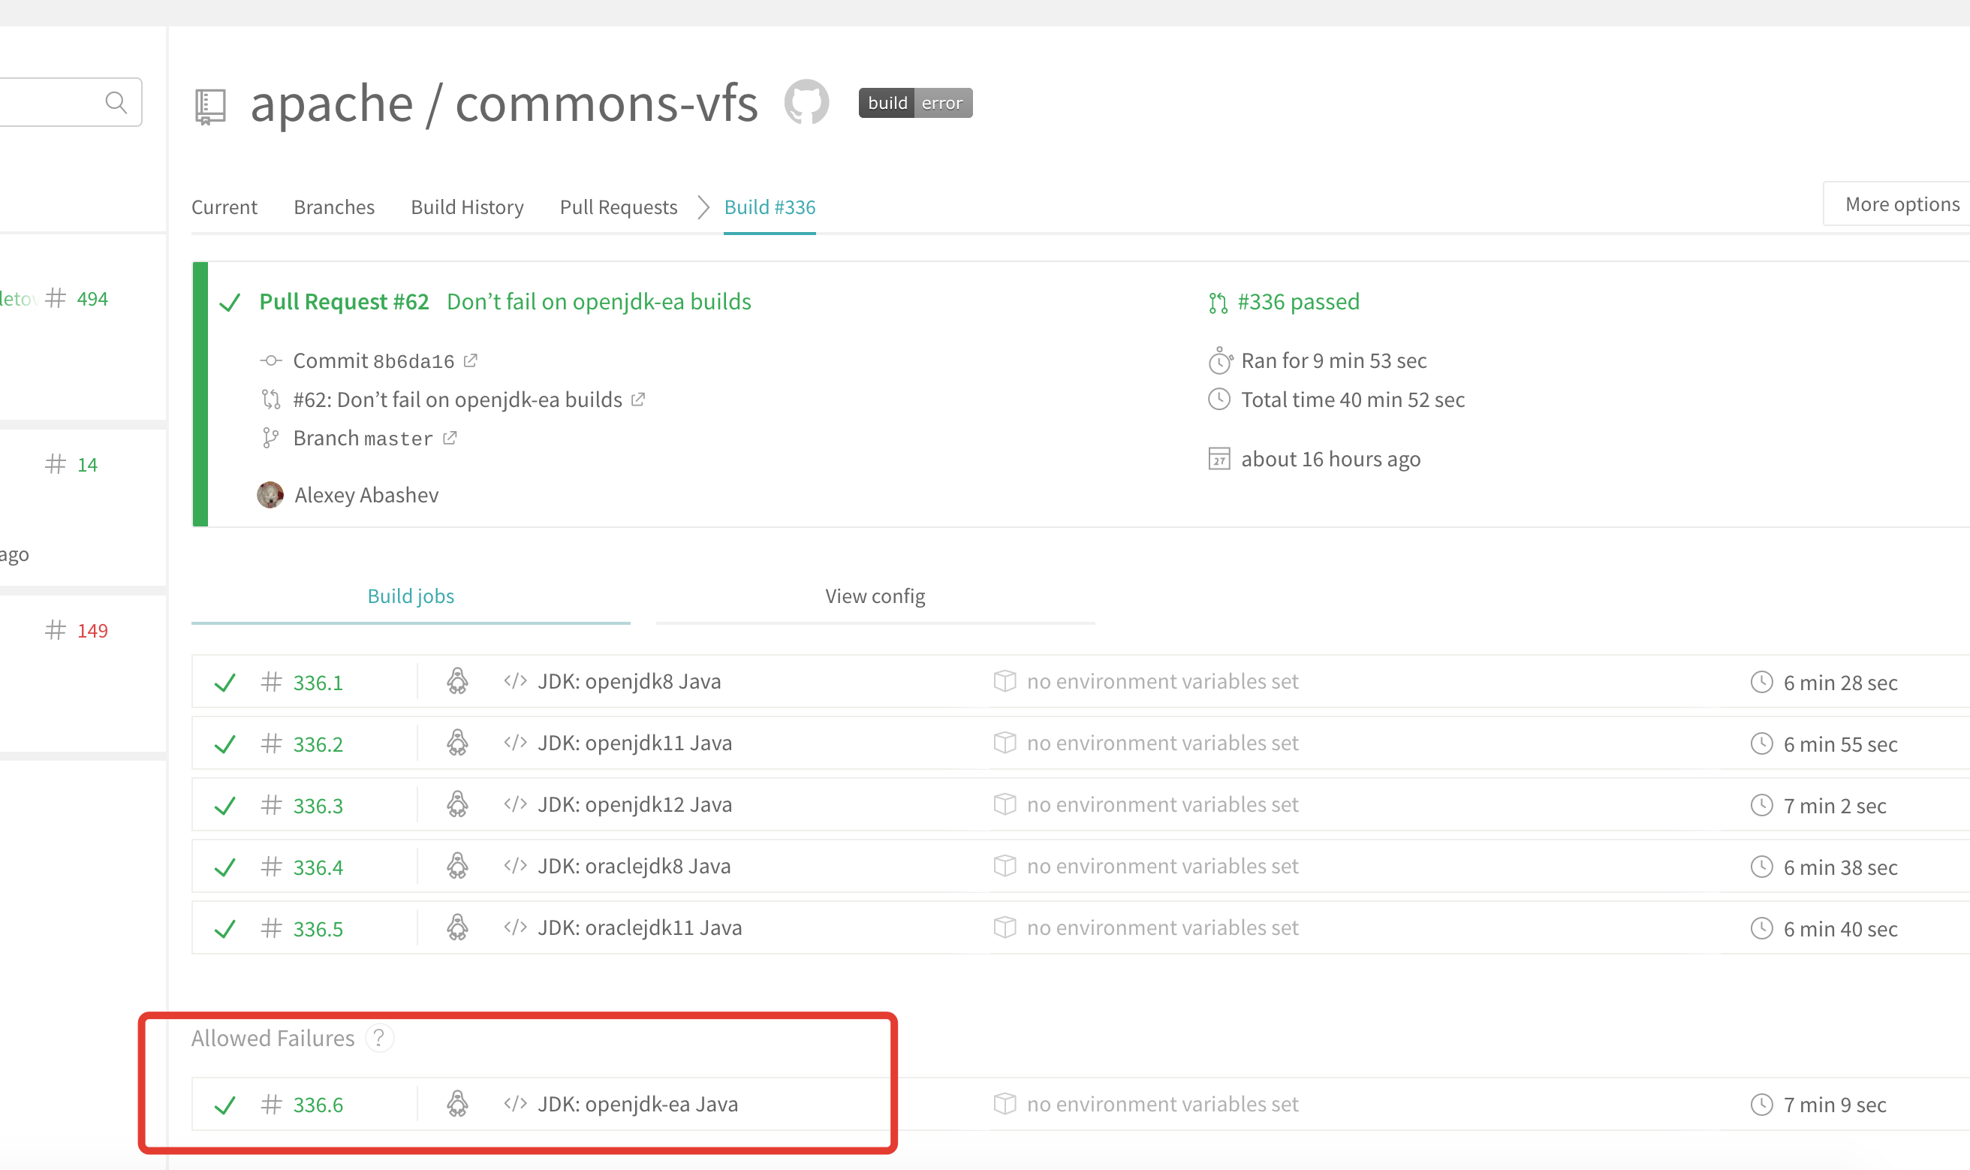This screenshot has width=1970, height=1170.
Task: Open external link icon beside Branch master
Action: [450, 438]
